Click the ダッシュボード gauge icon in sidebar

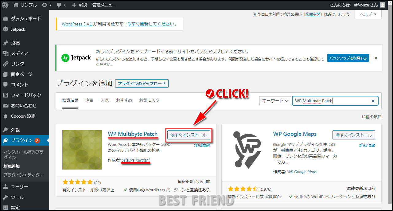tap(6, 19)
